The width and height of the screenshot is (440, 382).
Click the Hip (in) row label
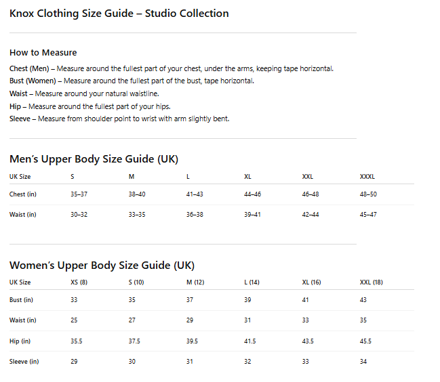20,341
